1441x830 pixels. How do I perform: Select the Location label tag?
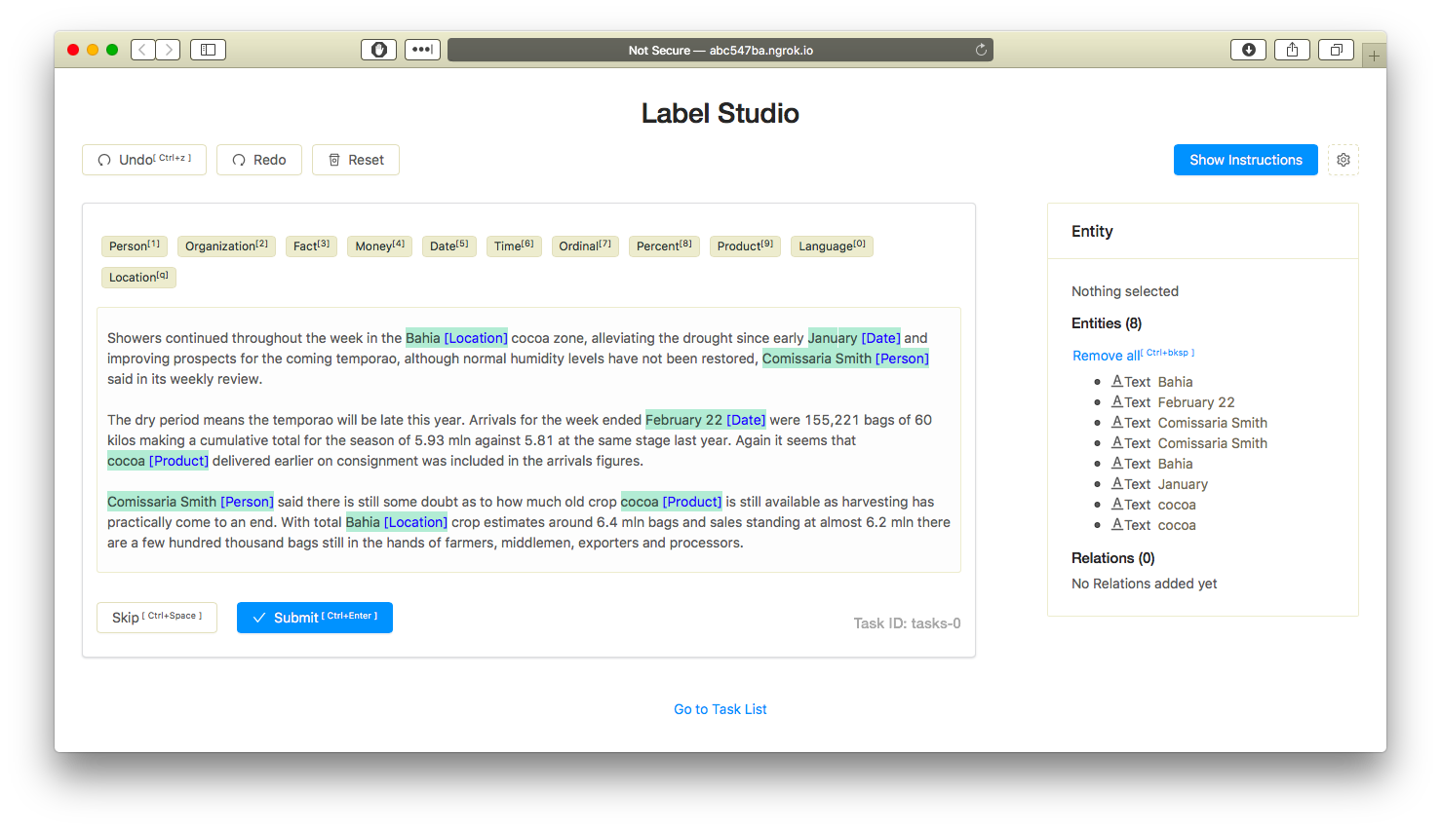[x=138, y=277]
